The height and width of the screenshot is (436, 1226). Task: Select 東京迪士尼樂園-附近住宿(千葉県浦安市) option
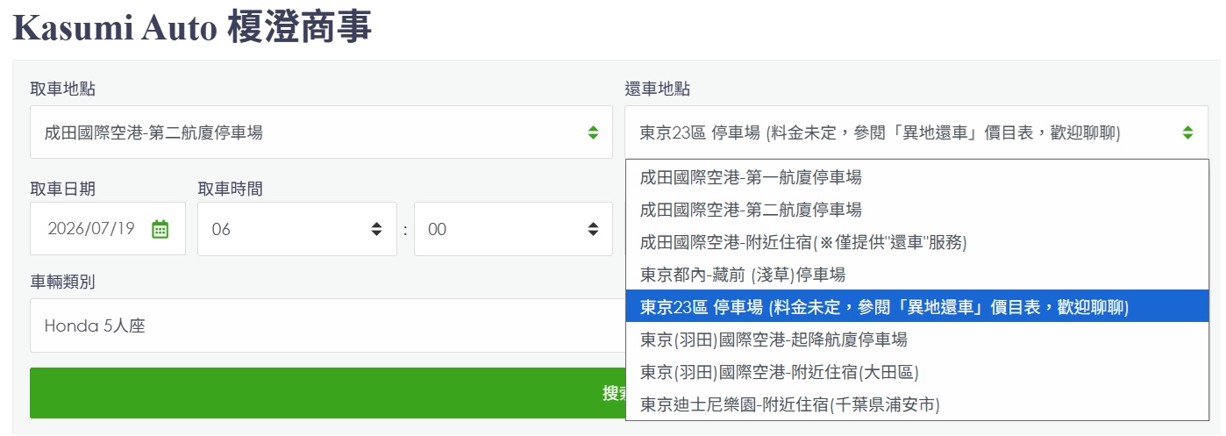coord(916,404)
